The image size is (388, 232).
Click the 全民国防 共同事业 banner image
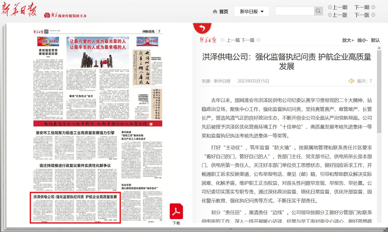tap(48, 42)
